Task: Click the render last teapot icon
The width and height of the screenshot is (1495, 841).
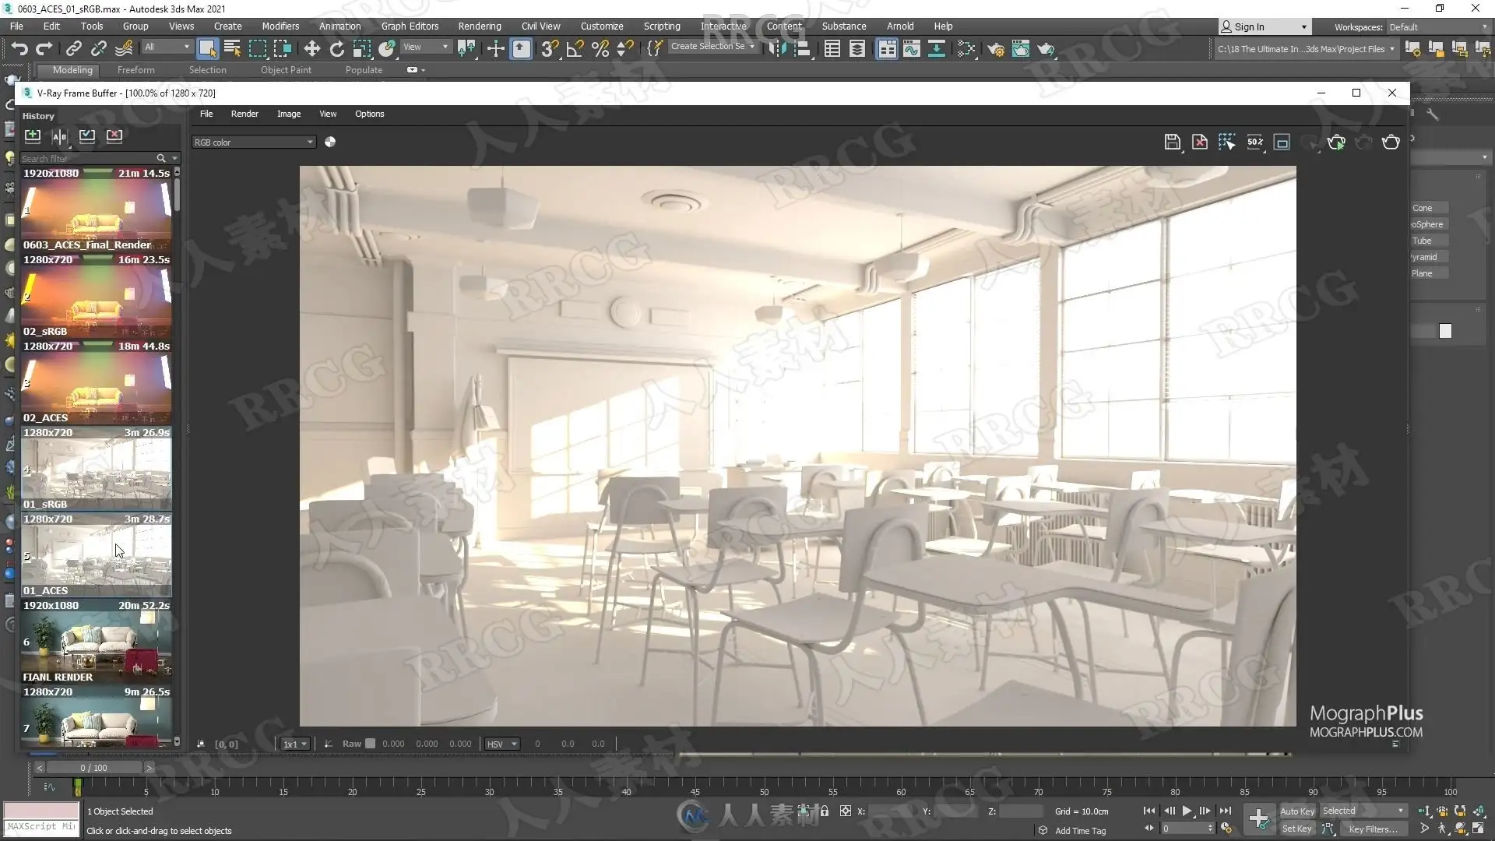Action: click(1391, 142)
